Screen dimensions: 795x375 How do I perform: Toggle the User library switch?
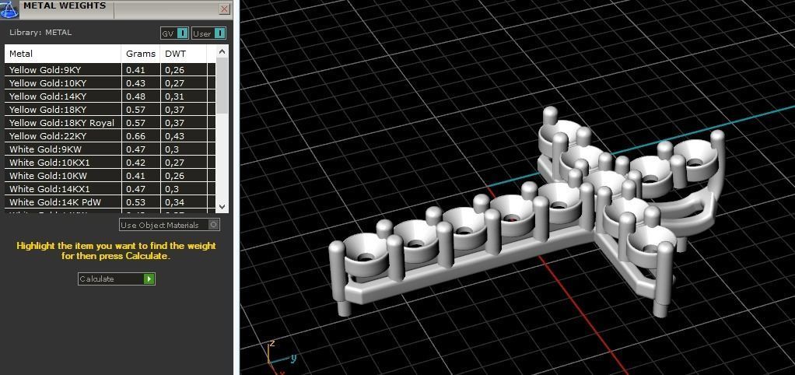(219, 33)
